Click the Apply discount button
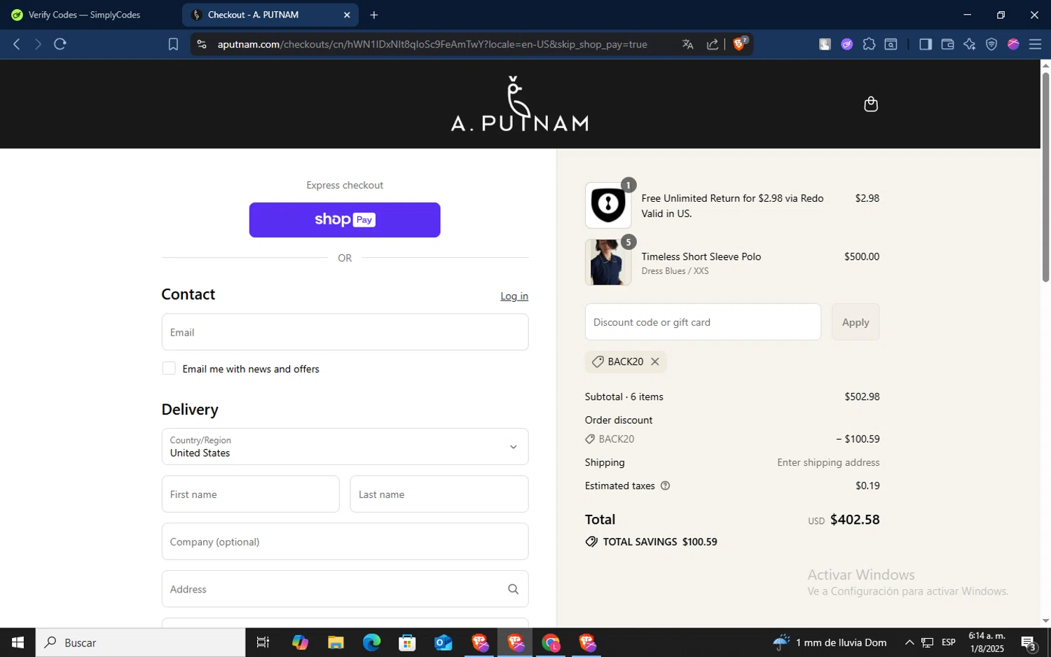This screenshot has width=1051, height=657. [856, 322]
